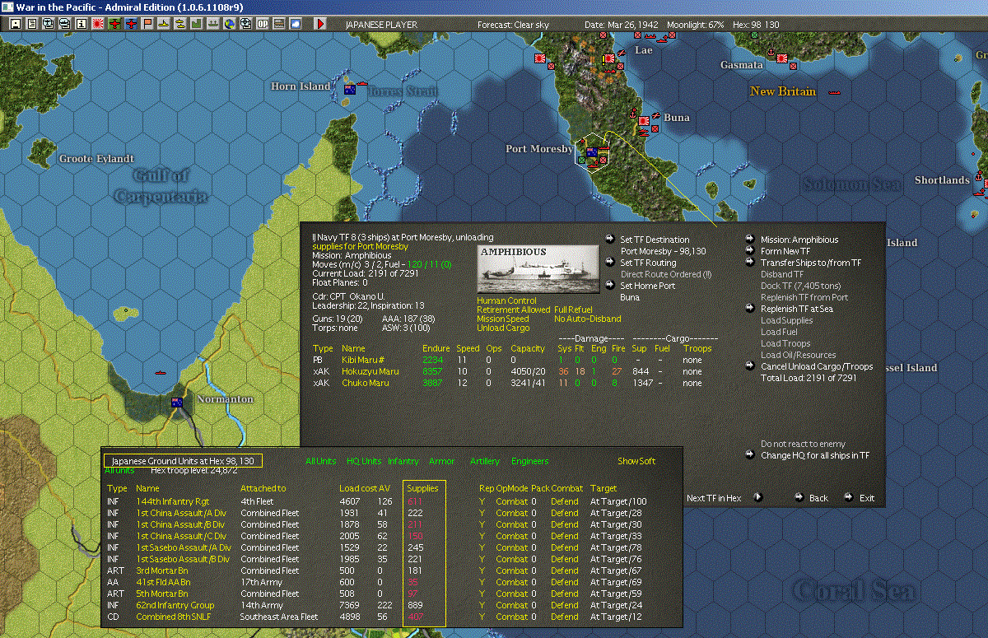Open ship Chuko Maru details

pyautogui.click(x=365, y=383)
